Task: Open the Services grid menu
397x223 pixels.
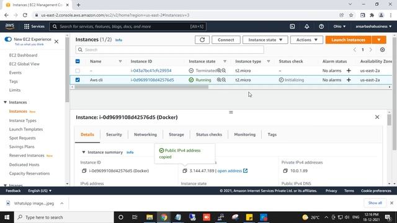Action: 34,26
